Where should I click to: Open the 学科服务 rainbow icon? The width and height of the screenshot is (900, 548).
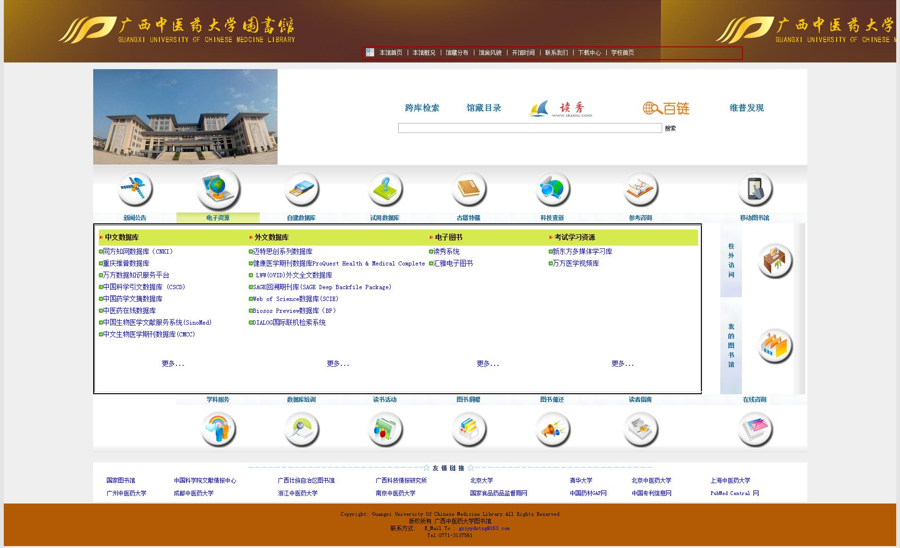[218, 429]
